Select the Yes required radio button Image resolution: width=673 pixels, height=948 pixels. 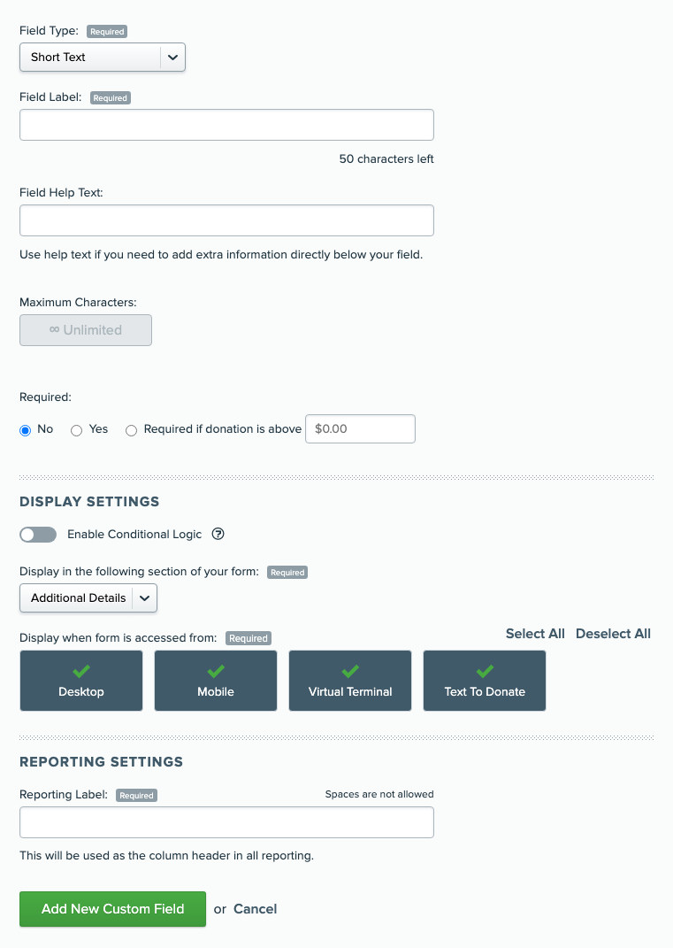(x=76, y=430)
